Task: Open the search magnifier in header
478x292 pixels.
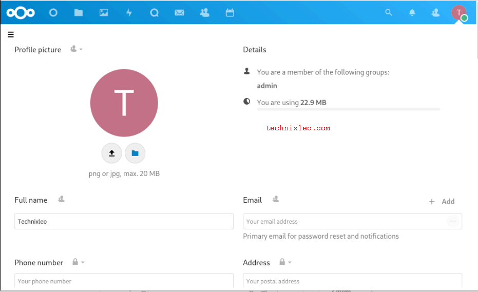Action: (389, 13)
